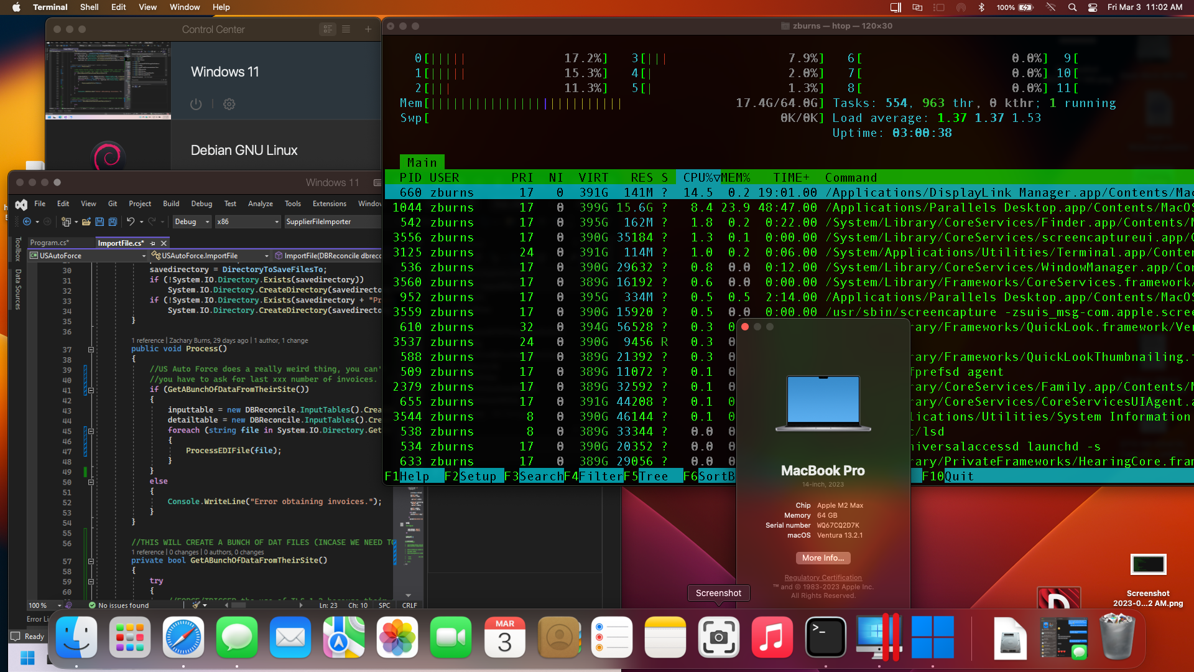Open Launchpad from the Dock
Screen dimensions: 1194x672
(130, 637)
